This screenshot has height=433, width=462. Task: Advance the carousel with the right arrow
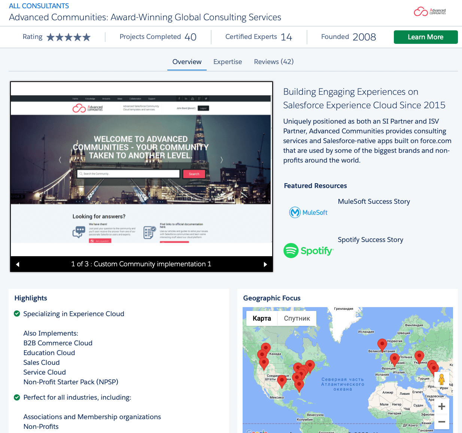click(x=265, y=264)
